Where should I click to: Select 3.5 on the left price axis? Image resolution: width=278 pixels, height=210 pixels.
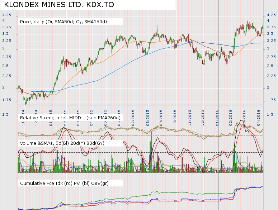click(x=5, y=34)
